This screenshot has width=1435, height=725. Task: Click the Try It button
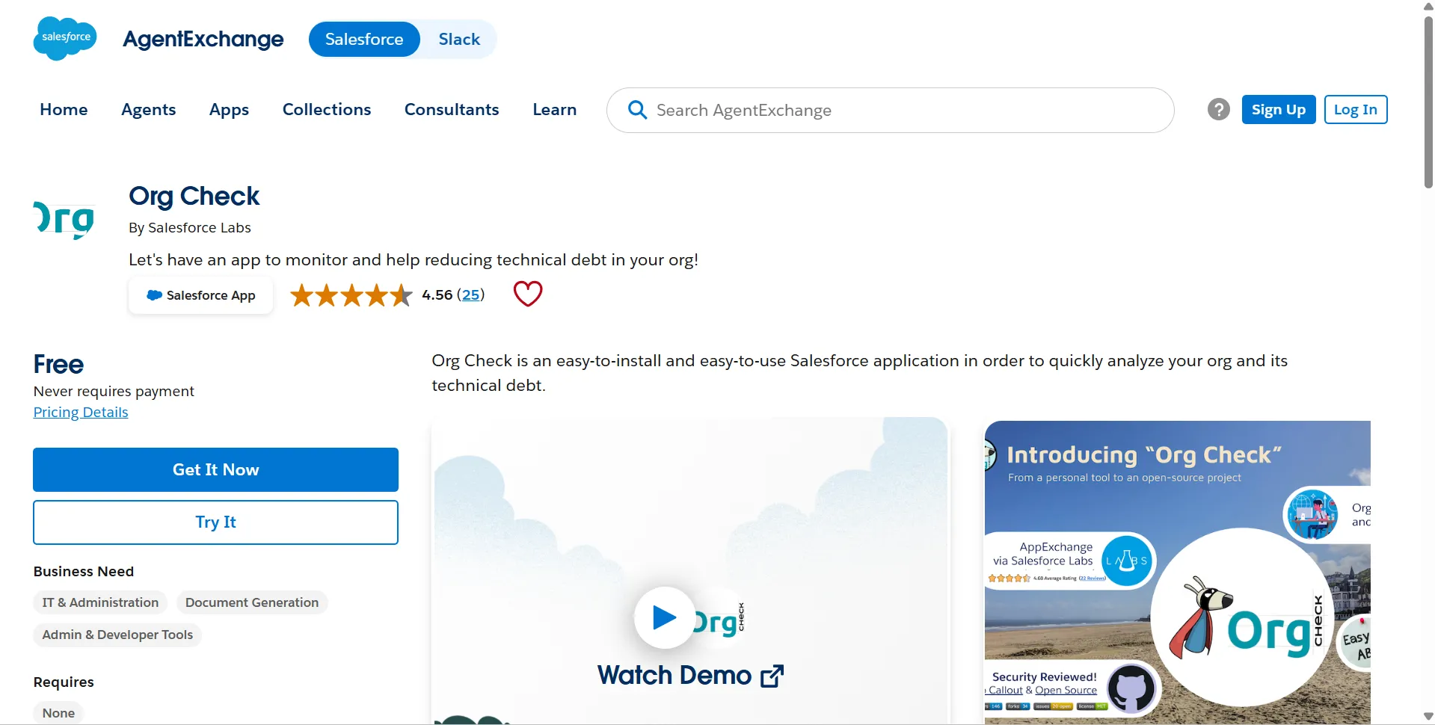(x=215, y=522)
